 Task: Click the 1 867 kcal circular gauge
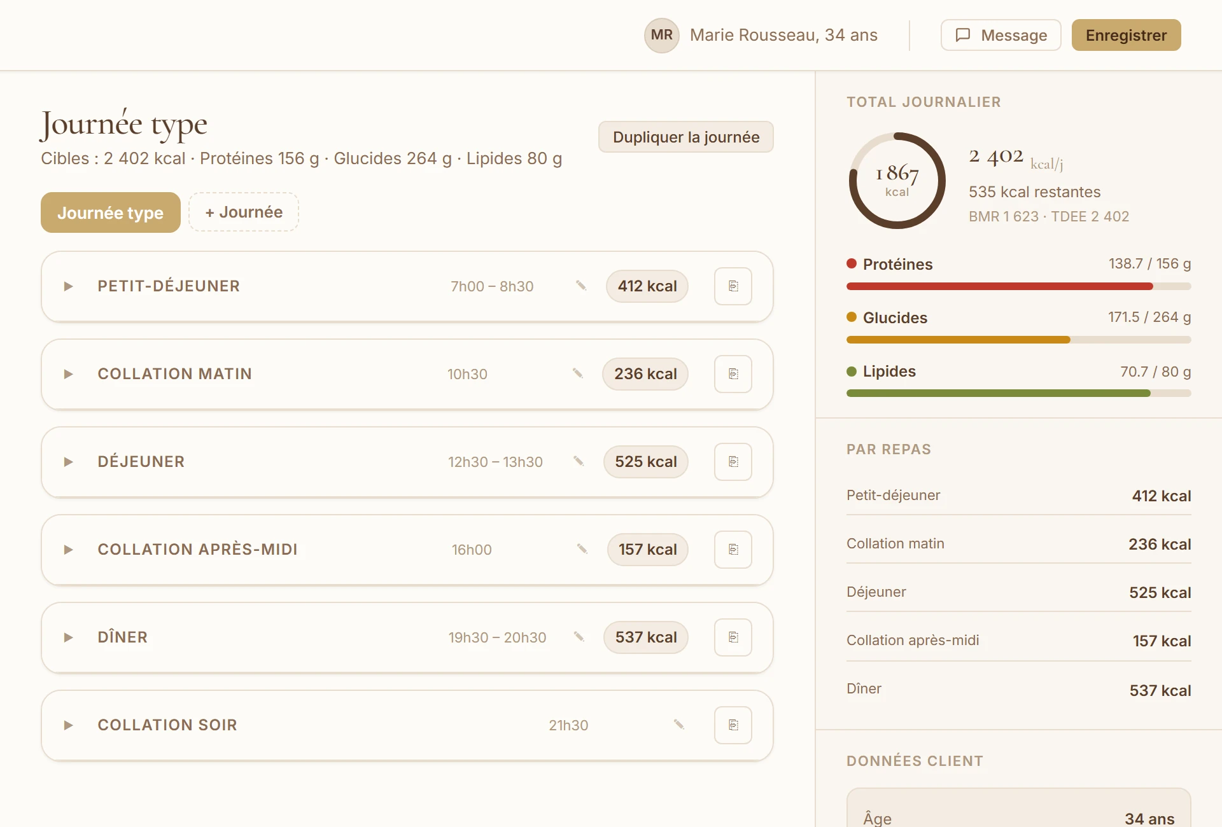click(897, 181)
